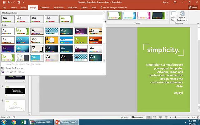Image resolution: width=200 pixels, height=125 pixels.
Task: Open the View tab
Action: [x=94, y=8]
